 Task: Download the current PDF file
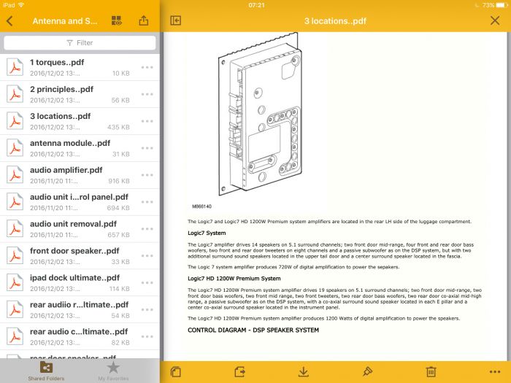[304, 371]
